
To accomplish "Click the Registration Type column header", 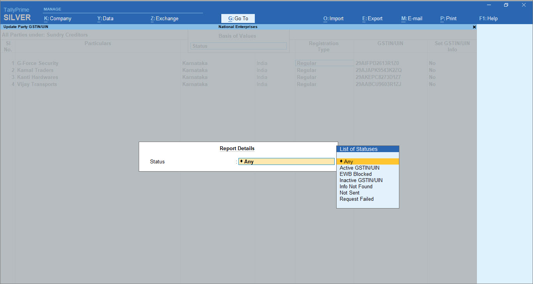I will pyautogui.click(x=324, y=46).
